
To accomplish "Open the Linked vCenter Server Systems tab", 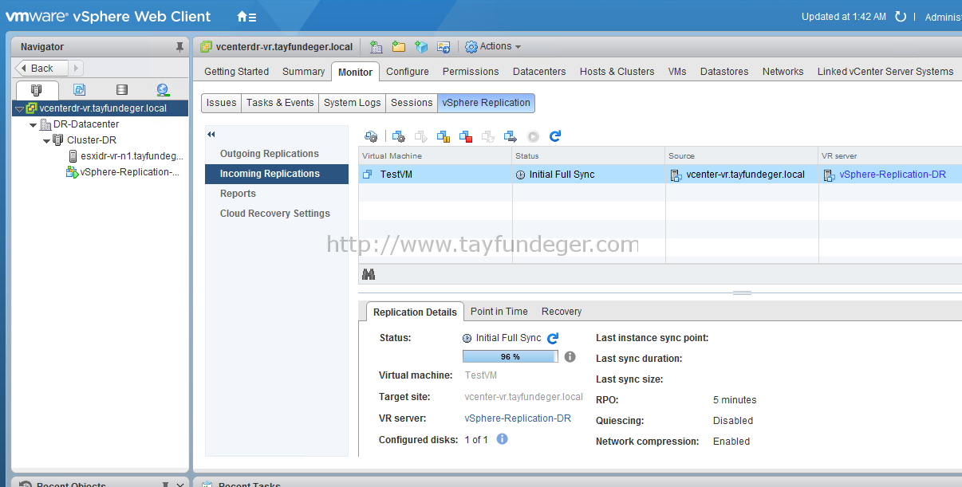I will point(885,71).
